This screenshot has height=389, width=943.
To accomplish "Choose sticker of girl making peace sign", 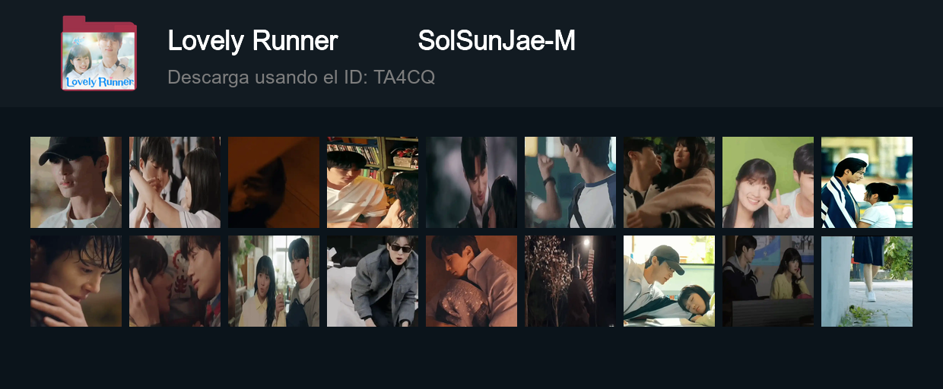I will coord(768,182).
